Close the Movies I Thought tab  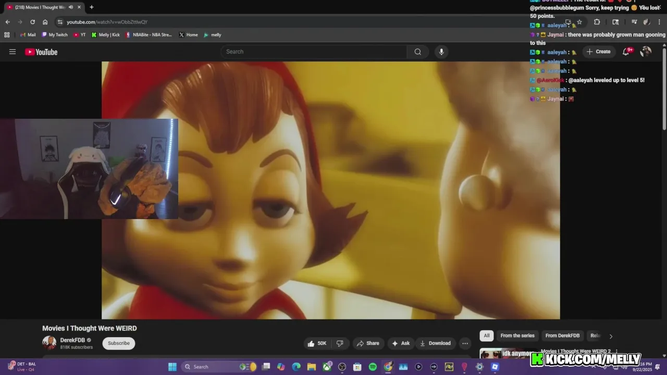pos(80,7)
